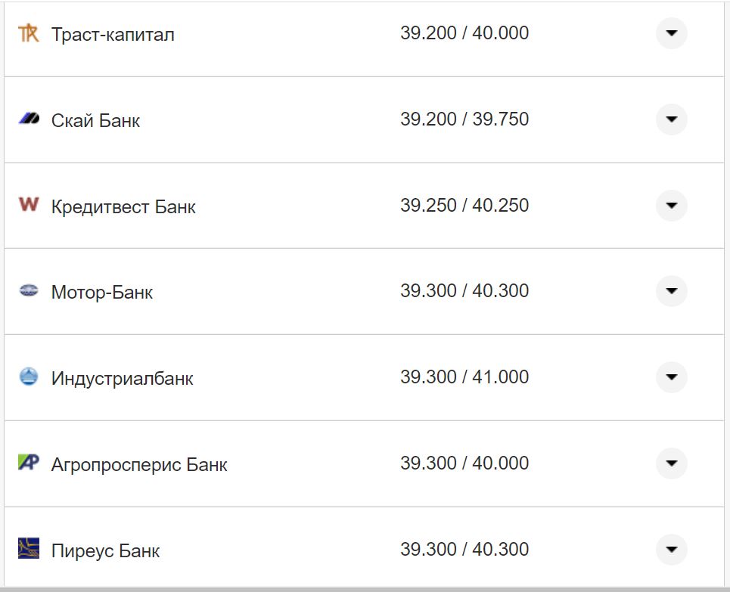Image resolution: width=730 pixels, height=592 pixels.
Task: Open the Пиреус Банк name link
Action: click(x=104, y=550)
